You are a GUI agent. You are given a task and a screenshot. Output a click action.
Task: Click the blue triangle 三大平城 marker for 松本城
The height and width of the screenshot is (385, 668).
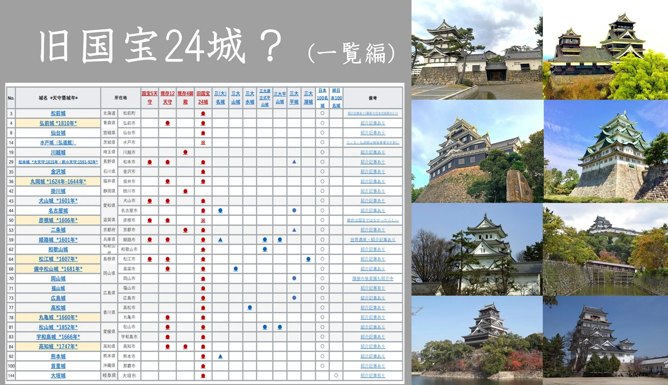294,162
